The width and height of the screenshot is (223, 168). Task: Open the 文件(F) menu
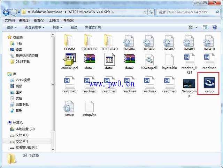(9, 20)
